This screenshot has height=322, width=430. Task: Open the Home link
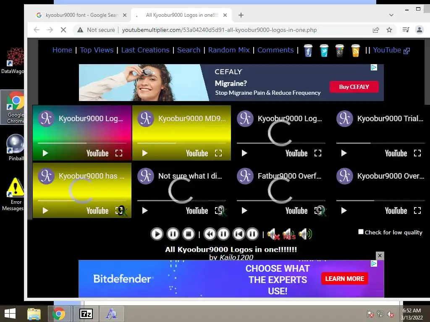(x=62, y=50)
